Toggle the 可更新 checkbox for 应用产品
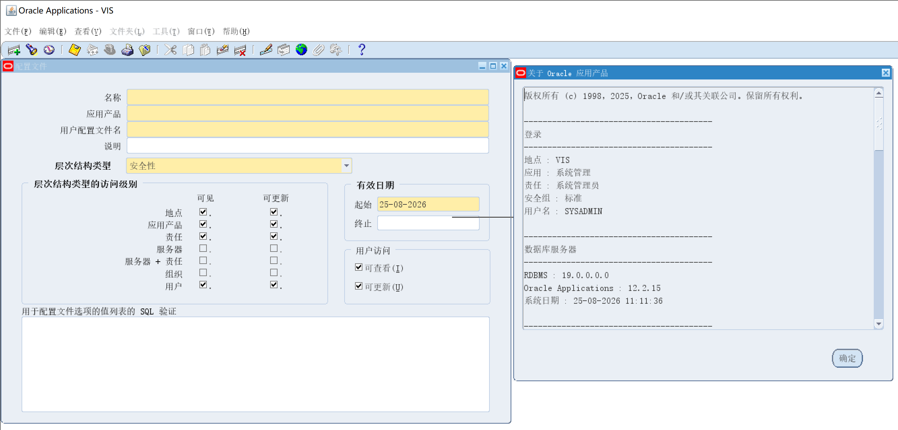 pyautogui.click(x=274, y=224)
